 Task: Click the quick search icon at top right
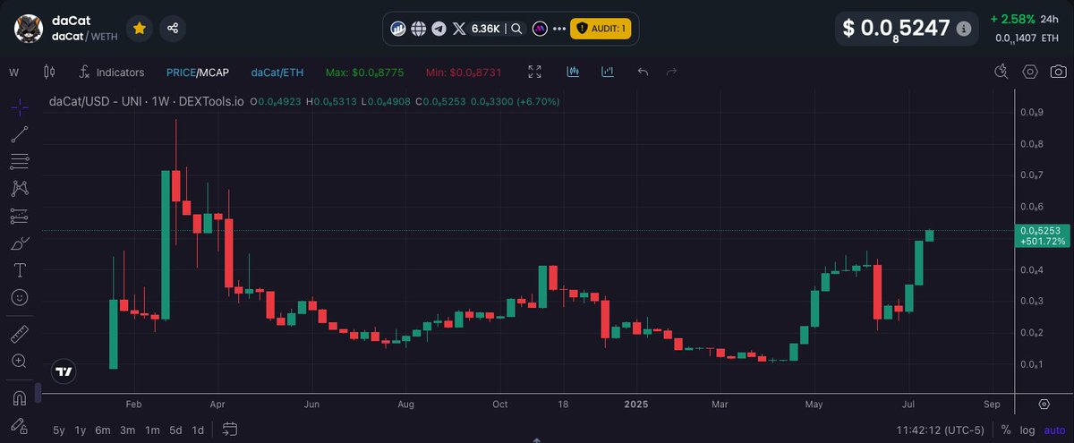pyautogui.click(x=1003, y=72)
